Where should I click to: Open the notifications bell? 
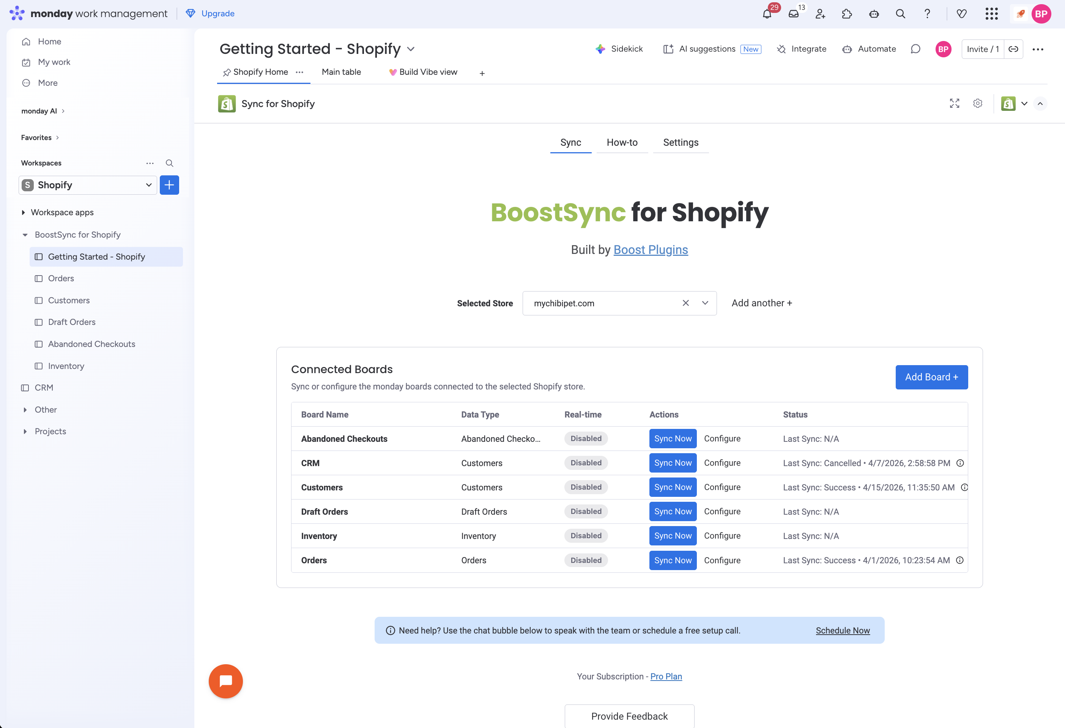pos(767,14)
